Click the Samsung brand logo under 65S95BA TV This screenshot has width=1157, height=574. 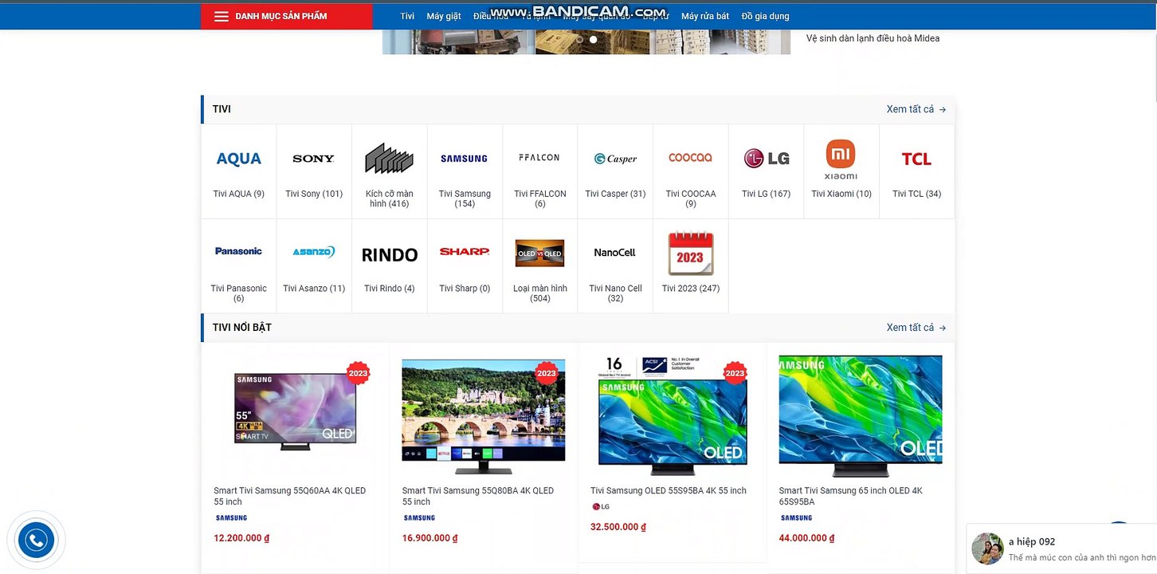point(796,518)
